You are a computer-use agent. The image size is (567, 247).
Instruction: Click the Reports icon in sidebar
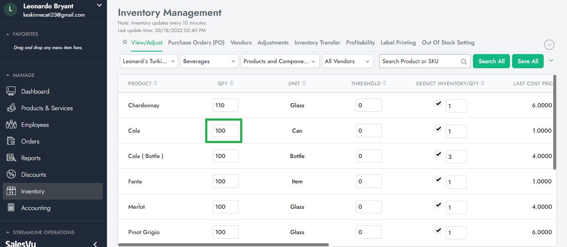click(x=11, y=158)
